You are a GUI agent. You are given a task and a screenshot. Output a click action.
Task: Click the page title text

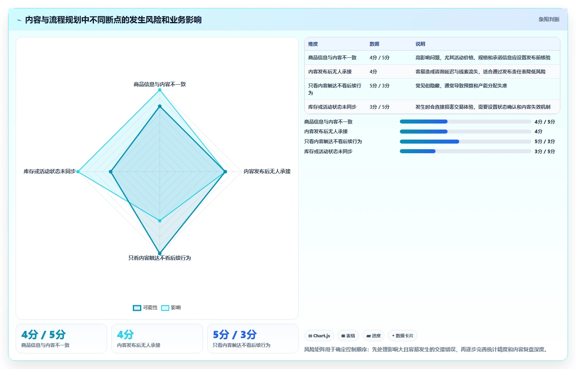tap(113, 20)
